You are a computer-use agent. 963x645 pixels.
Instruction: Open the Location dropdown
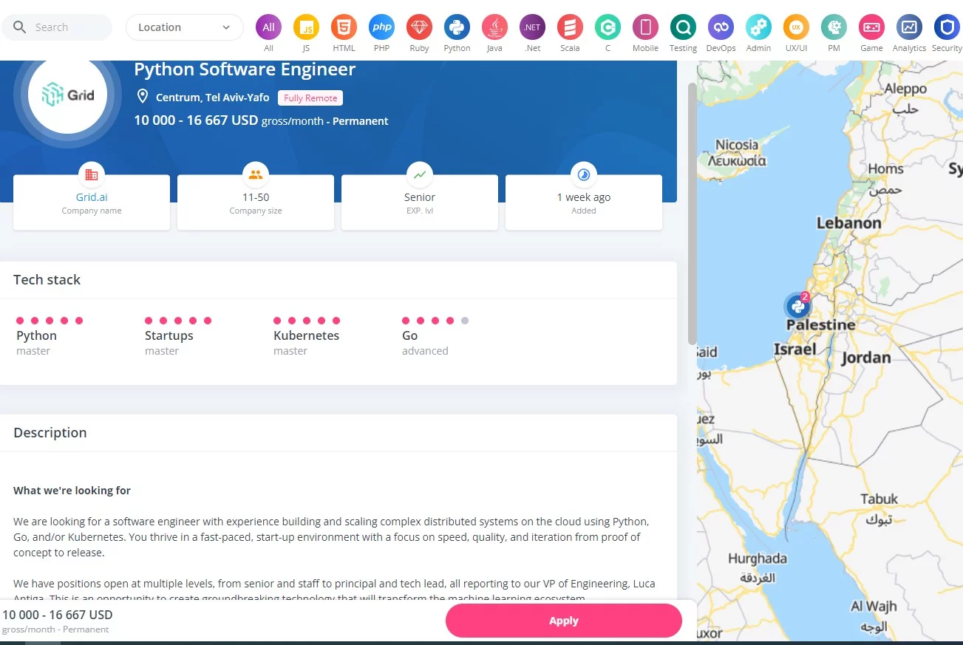pyautogui.click(x=185, y=27)
